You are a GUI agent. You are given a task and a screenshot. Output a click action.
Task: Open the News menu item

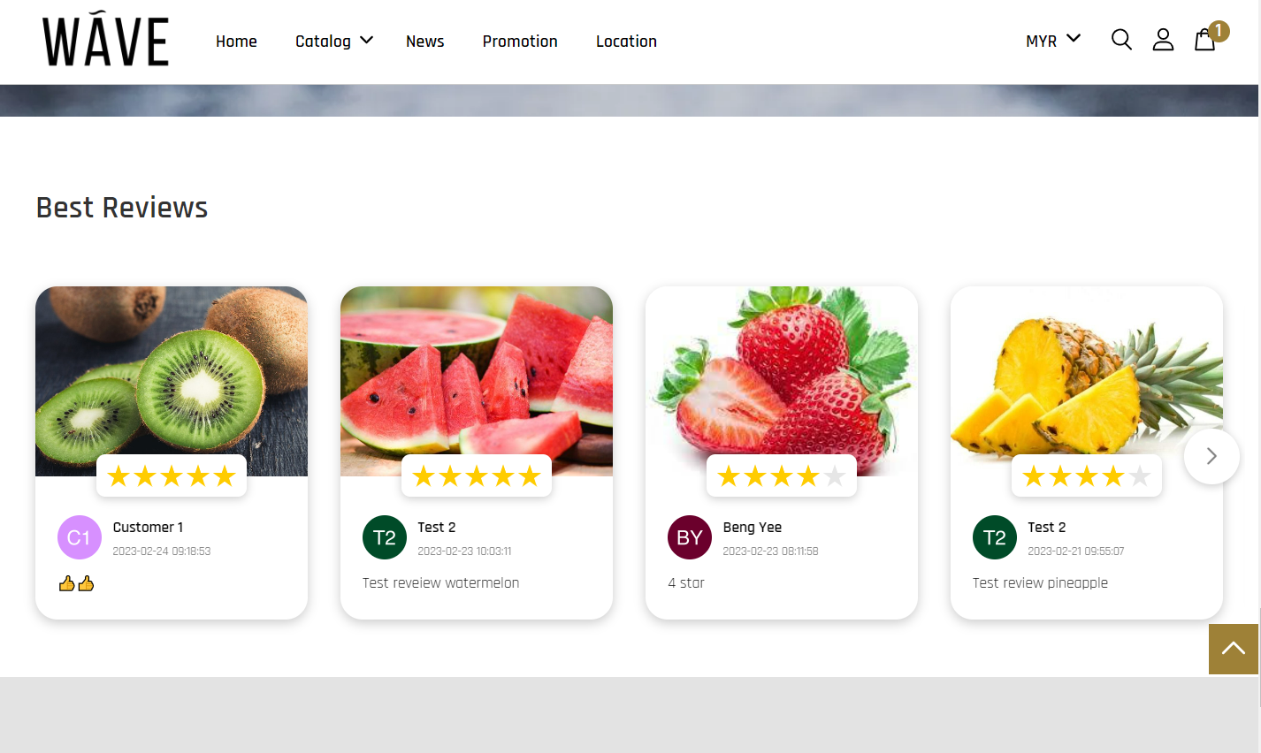pos(425,41)
